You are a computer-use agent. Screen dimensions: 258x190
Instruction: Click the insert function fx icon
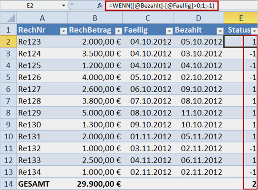(100, 6)
